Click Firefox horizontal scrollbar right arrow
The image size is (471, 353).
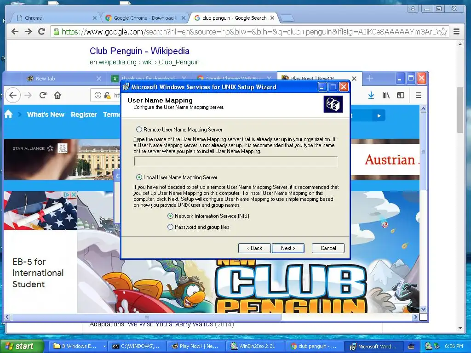[415, 317]
